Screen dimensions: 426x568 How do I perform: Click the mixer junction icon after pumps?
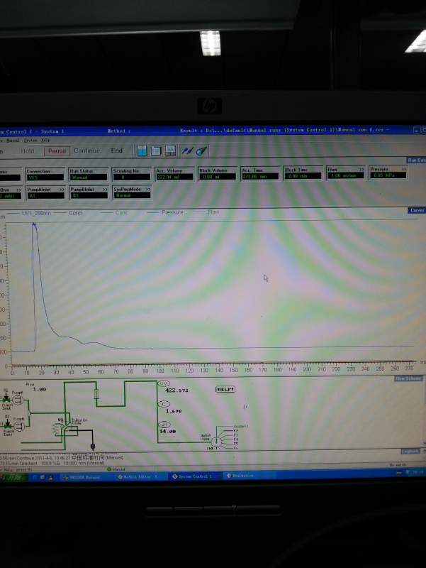tap(30, 413)
